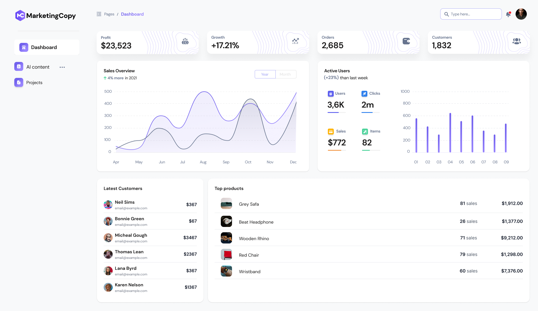
Task: Expand AI content options ellipsis
Action: tap(62, 67)
